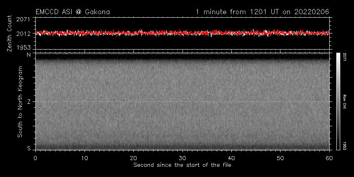Click the 30 second tick label
This screenshot has width=354, height=177.
coord(183,158)
